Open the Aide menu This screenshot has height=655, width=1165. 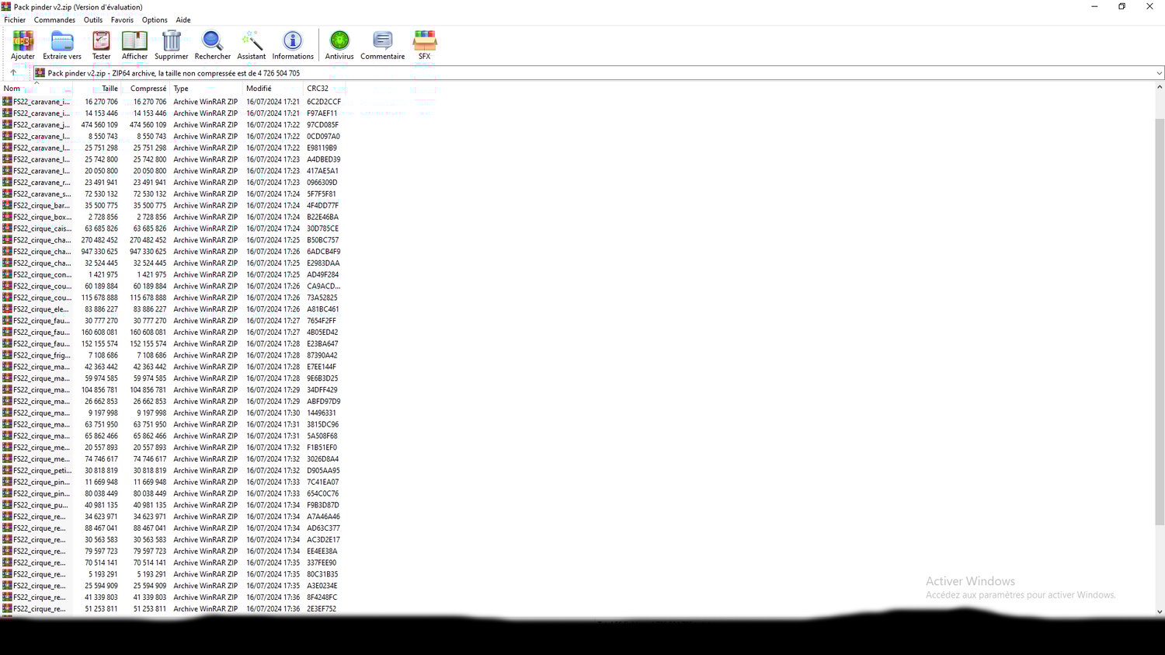[183, 20]
